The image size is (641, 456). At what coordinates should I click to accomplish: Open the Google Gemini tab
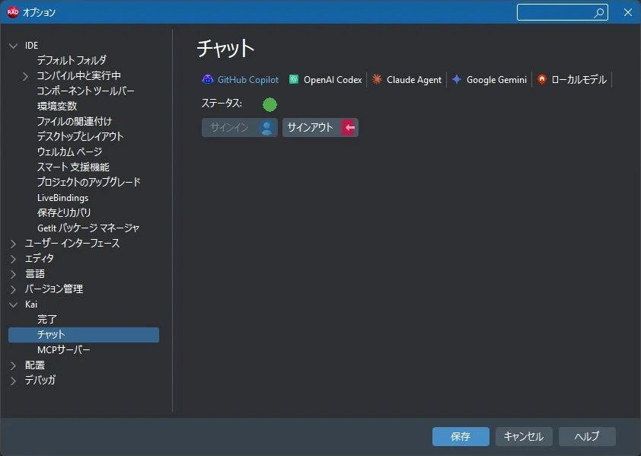(490, 79)
